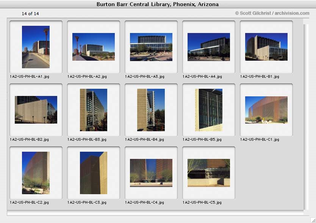Screen dimensions: 316x223
Task: Click filename label 1A2-US-PH-BL-B3.jpg
Action: pos(87,140)
